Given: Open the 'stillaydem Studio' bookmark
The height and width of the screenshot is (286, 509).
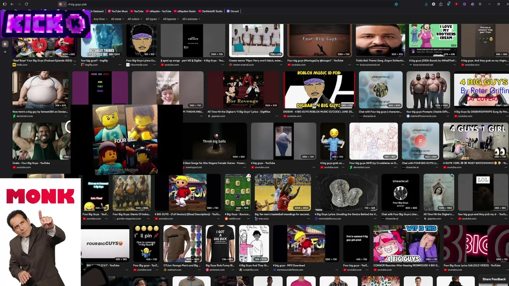Looking at the screenshot, I should pyautogui.click(x=185, y=11).
